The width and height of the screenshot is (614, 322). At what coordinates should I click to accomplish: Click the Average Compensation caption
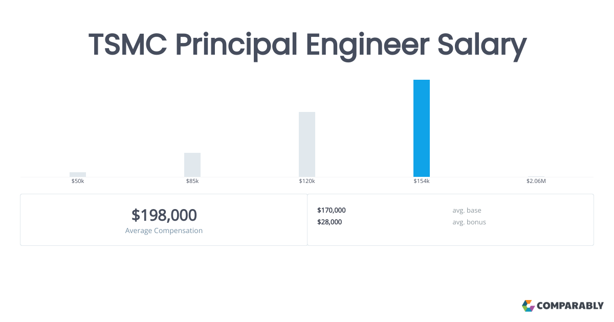point(164,231)
